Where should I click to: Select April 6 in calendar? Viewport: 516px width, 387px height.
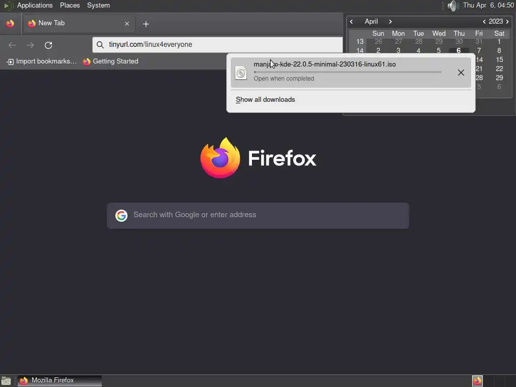click(x=459, y=50)
